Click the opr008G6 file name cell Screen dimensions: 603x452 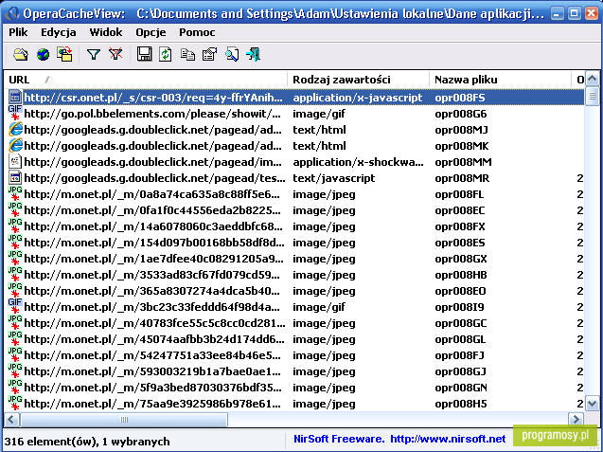(461, 114)
